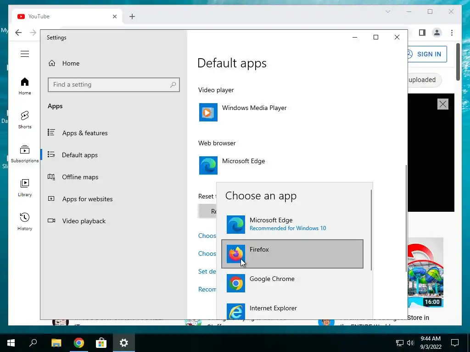Close the black ad panel in YouTube
Viewport: 470px width, 352px height.
click(443, 104)
